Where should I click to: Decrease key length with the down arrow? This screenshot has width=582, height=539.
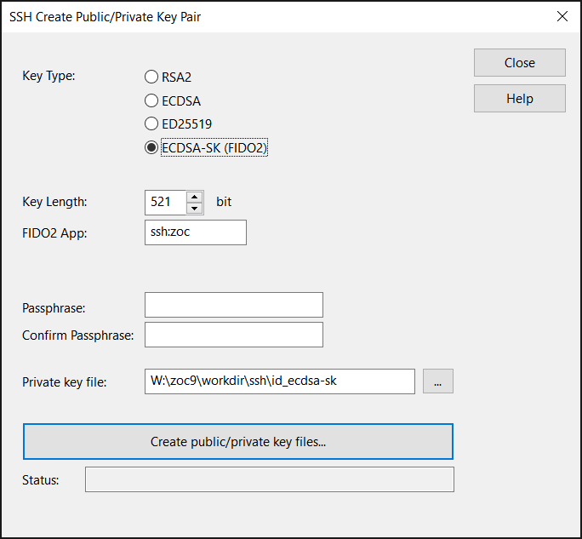tap(194, 208)
